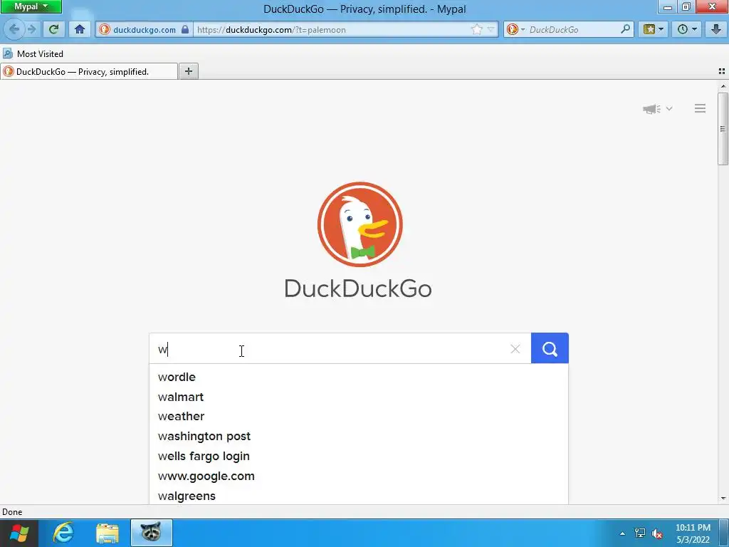The width and height of the screenshot is (729, 547).
Task: Choose the 'walgreens' suggestion
Action: [x=359, y=496]
